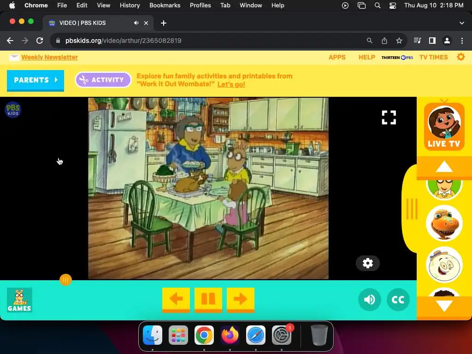Open macOS Control Center
Viewport: 472px width, 354px height.
click(393, 6)
